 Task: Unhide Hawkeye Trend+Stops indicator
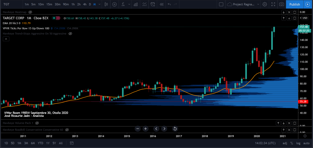70,34
